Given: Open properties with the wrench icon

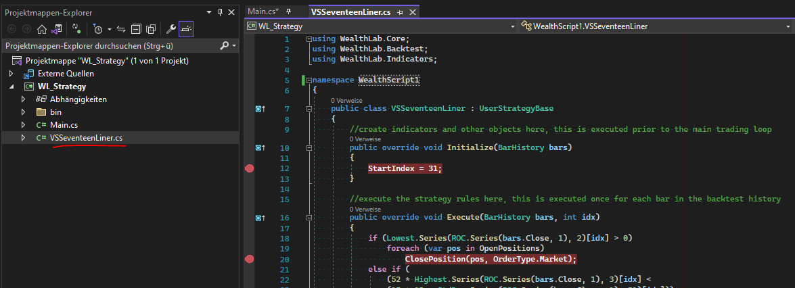Looking at the screenshot, I should (x=171, y=29).
